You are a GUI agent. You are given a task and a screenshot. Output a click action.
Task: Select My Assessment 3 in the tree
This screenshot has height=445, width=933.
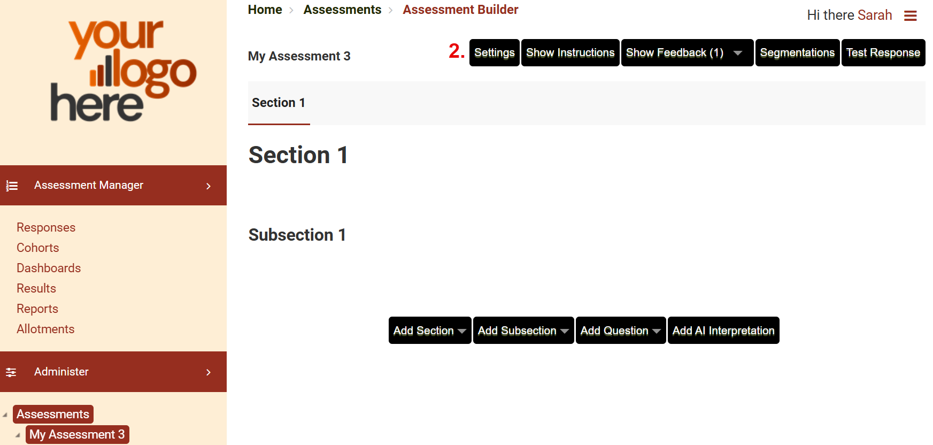77,434
